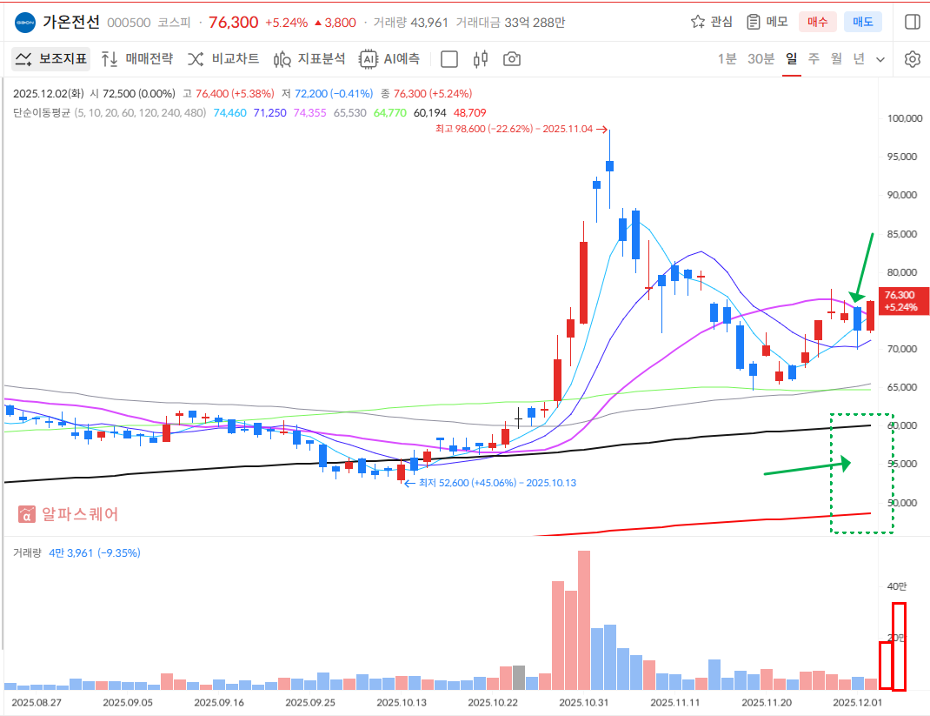Toggle the side panel layout icon
Viewport: 930px width, 716px height.
(912, 22)
